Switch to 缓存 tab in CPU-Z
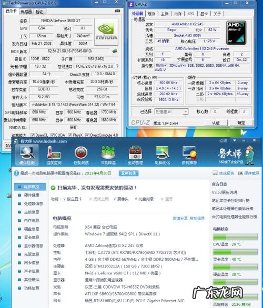263x308 pixels. point(151,14)
